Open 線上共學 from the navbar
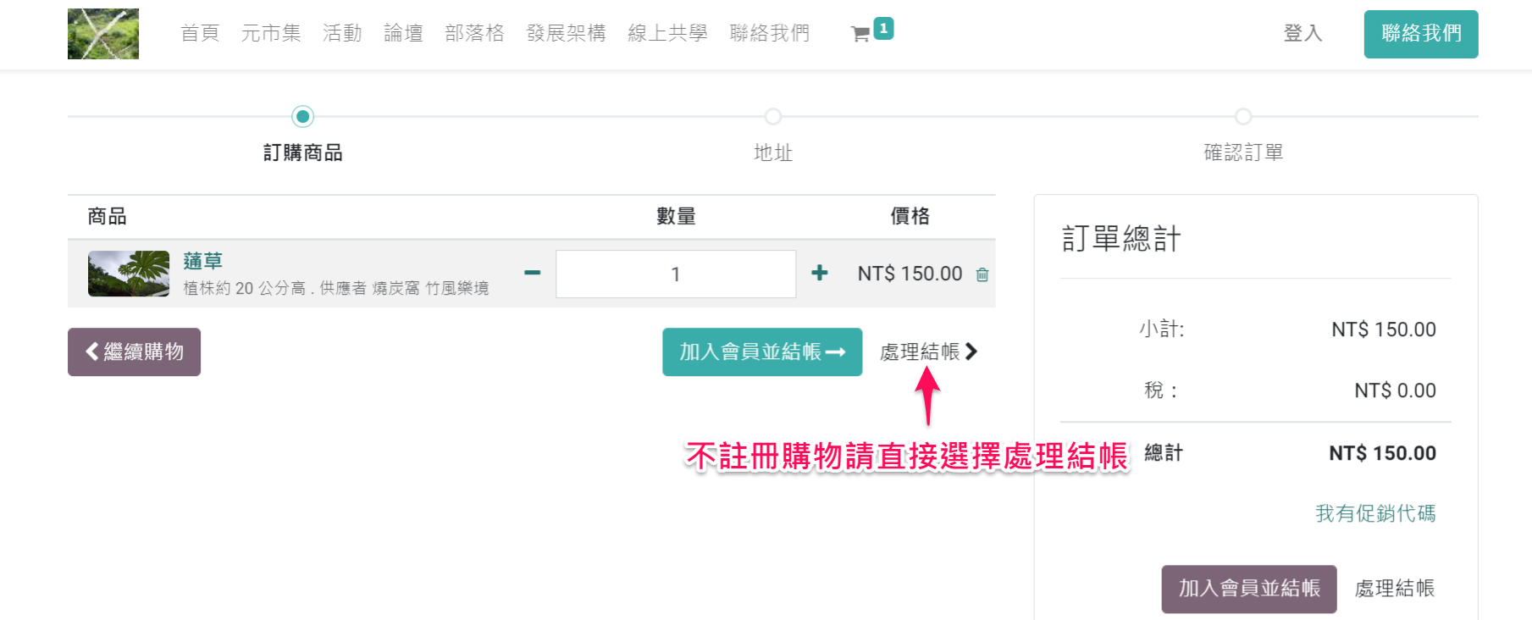1532x620 pixels. tap(667, 33)
